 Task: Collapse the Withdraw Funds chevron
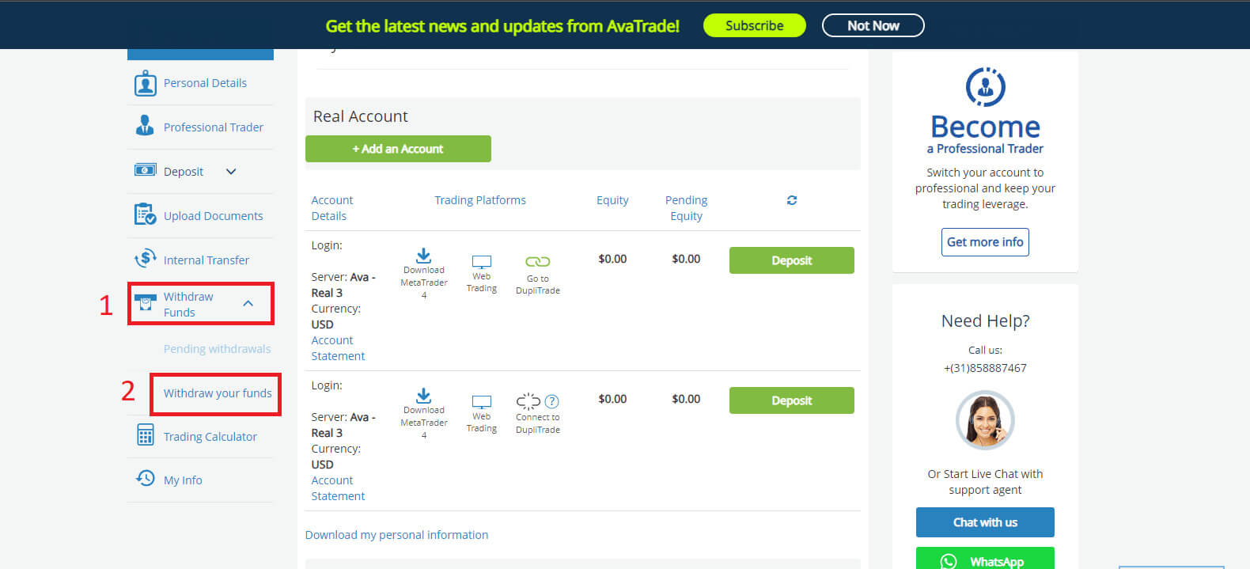click(248, 303)
